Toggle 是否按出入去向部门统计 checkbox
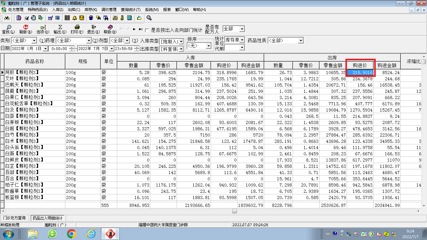The width and height of the screenshot is (427, 240). [x=147, y=30]
